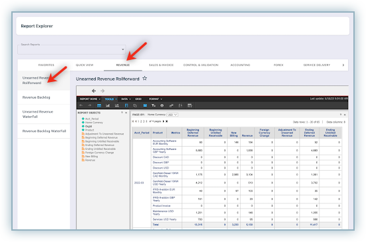
Task: Open the Data menu
Action: pyautogui.click(x=126, y=99)
